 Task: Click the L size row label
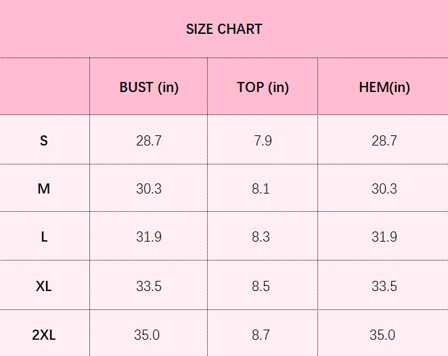44,237
